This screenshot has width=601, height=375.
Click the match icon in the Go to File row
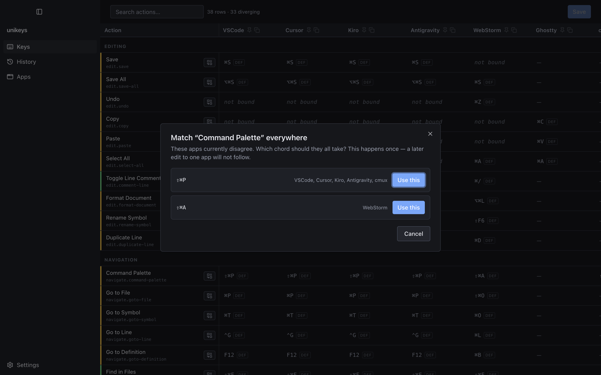coord(209,296)
